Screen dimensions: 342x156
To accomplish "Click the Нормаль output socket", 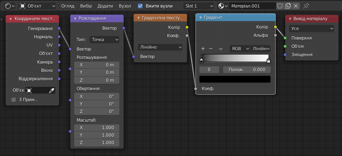I will pos(59,37).
